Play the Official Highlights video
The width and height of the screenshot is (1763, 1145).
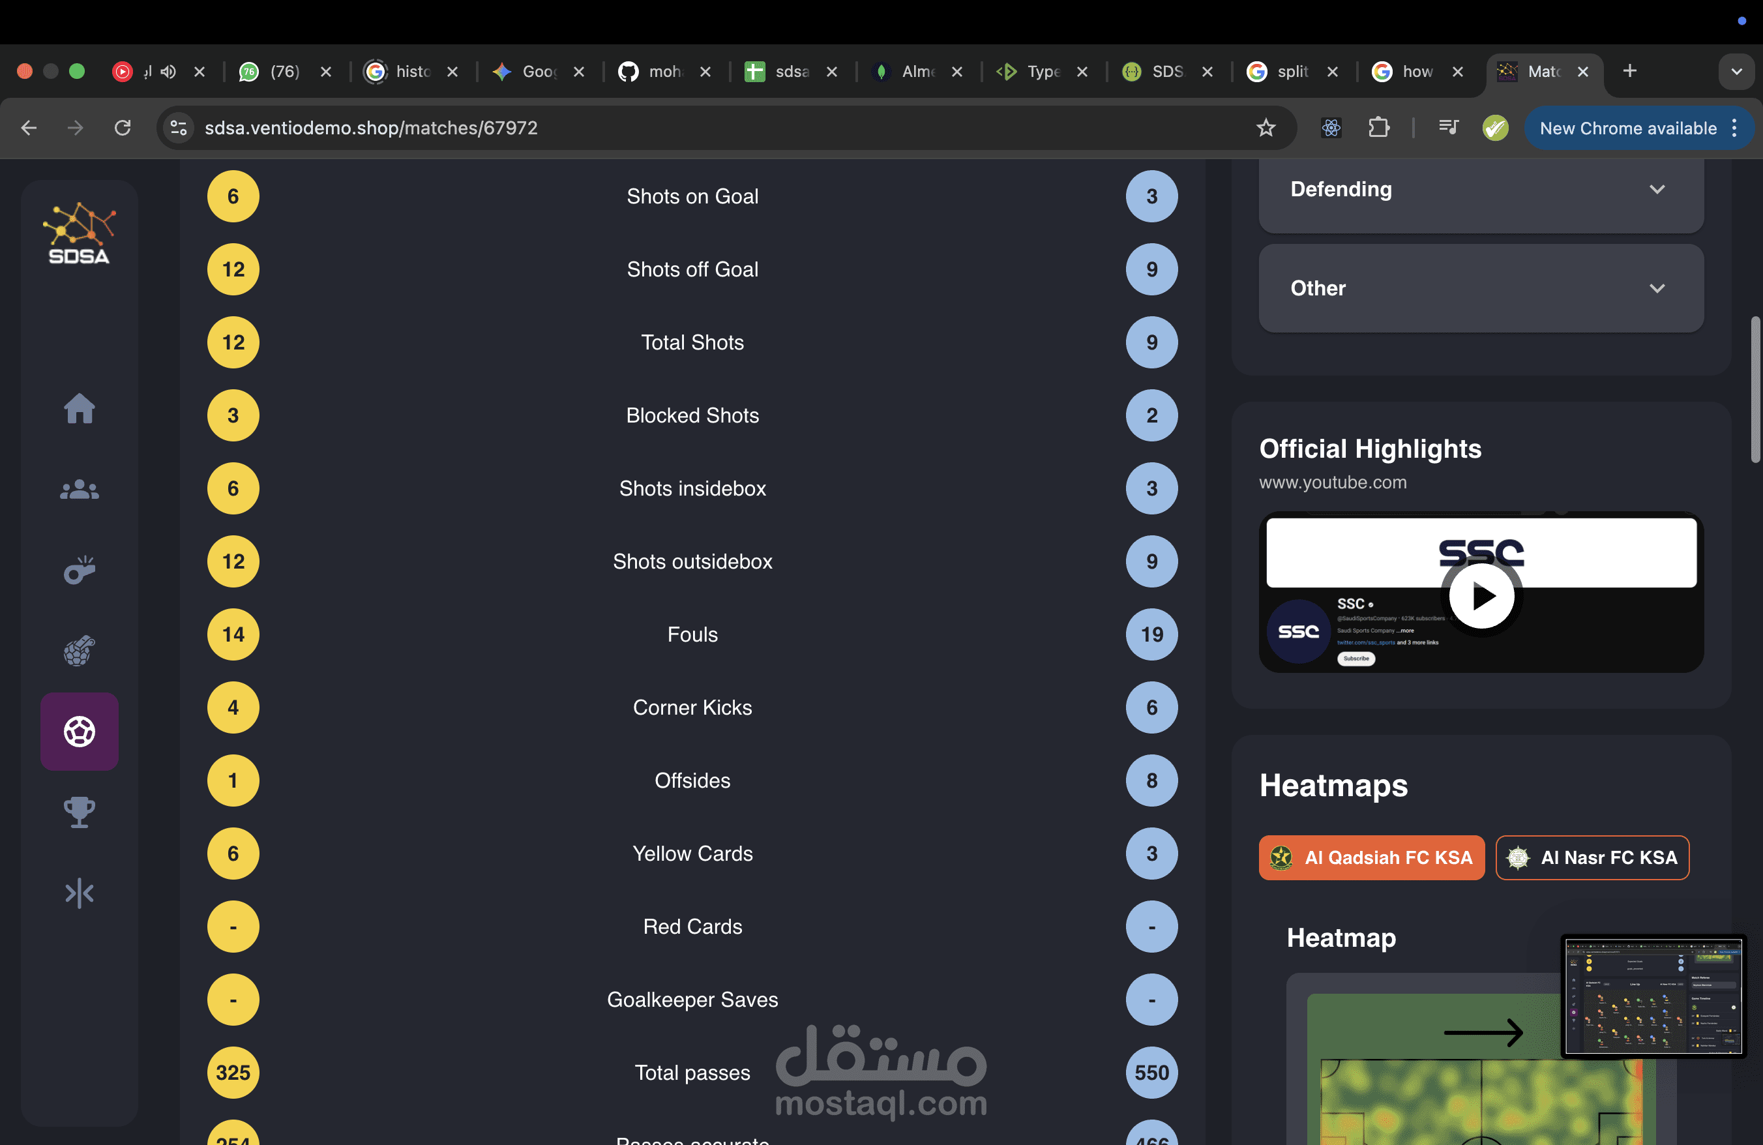(x=1481, y=596)
